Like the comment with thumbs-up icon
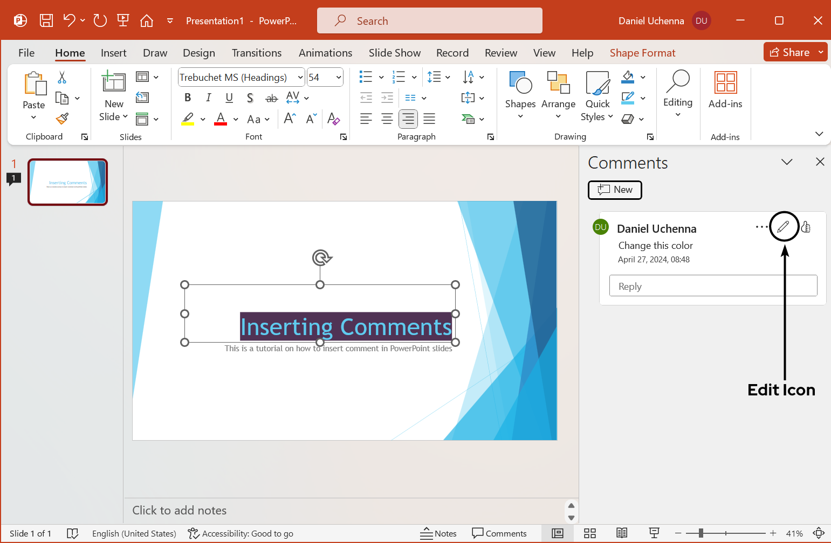The height and width of the screenshot is (543, 831). [x=806, y=227]
